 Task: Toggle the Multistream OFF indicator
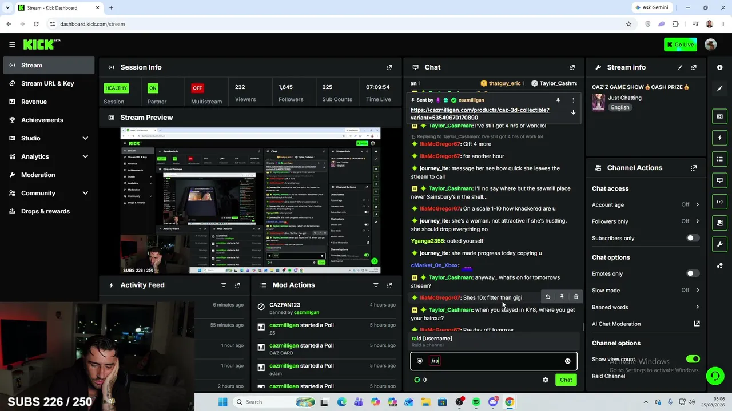click(197, 88)
